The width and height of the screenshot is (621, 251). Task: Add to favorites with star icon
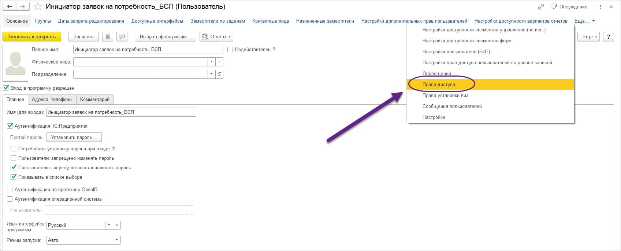point(38,7)
